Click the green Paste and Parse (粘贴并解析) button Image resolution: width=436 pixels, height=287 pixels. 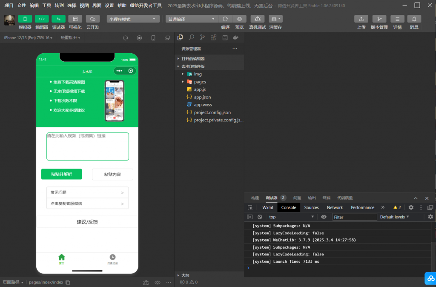pos(61,174)
